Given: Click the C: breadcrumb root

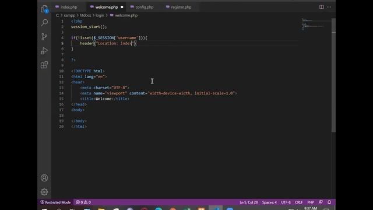Looking at the screenshot, I should (57, 15).
